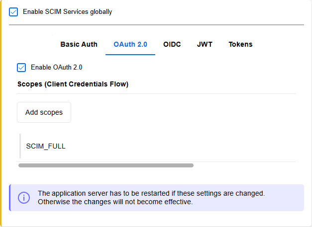Screen dimensions: 312x227
Task: Uncheck the Enable OAuth 2.0 checkbox
Action: 21,68
